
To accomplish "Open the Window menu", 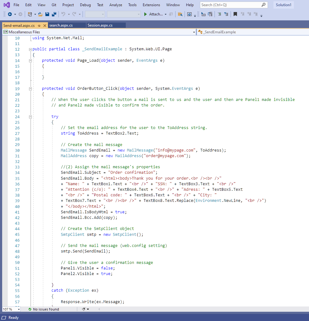I will click(173, 5).
